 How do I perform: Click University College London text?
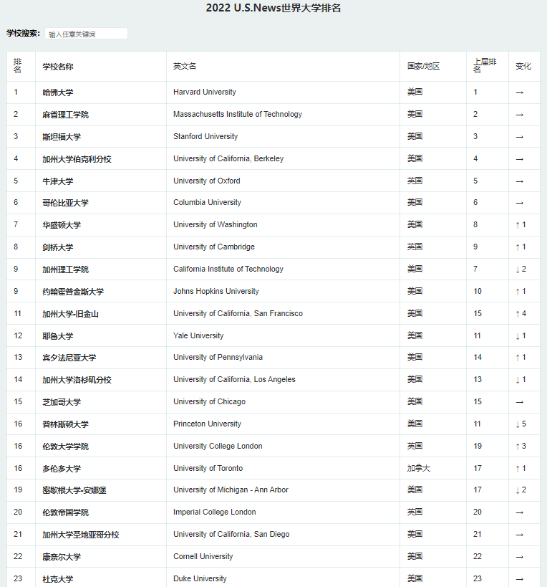point(218,447)
